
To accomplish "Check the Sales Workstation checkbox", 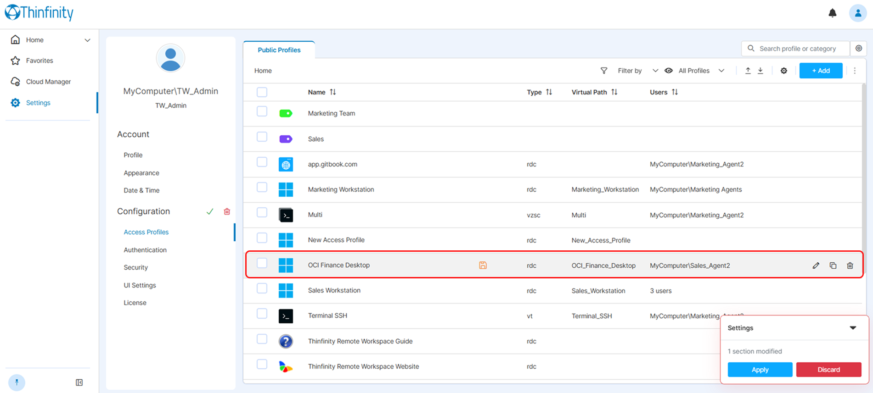I will click(262, 288).
